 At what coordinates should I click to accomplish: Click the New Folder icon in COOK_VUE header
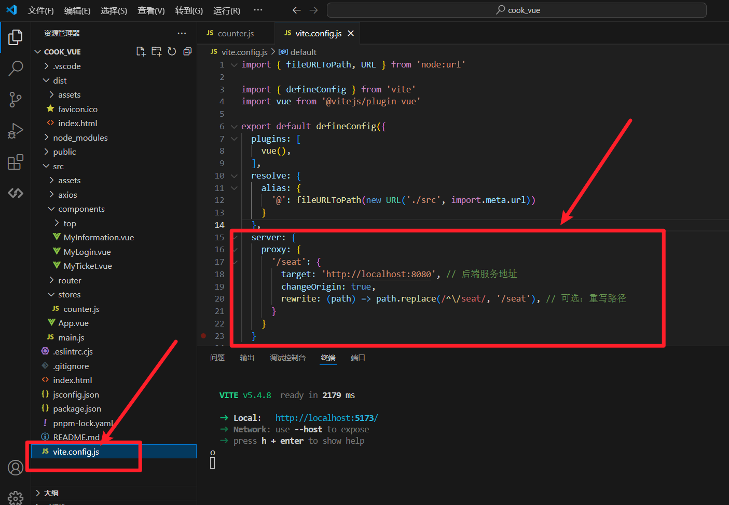point(156,51)
